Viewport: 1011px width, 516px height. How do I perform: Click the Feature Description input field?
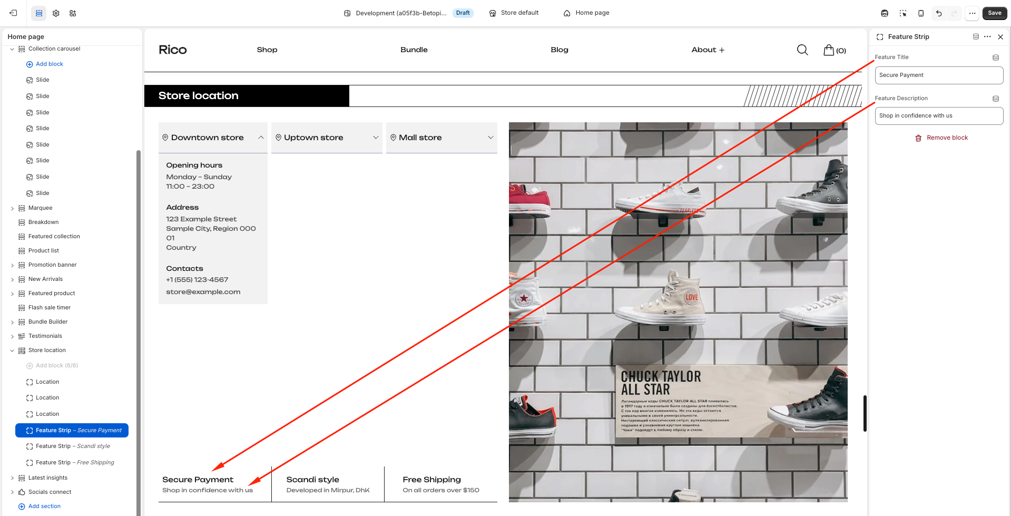(x=939, y=116)
